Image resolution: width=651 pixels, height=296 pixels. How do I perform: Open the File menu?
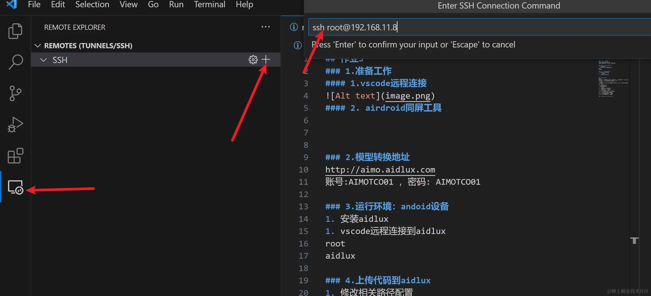(x=34, y=4)
